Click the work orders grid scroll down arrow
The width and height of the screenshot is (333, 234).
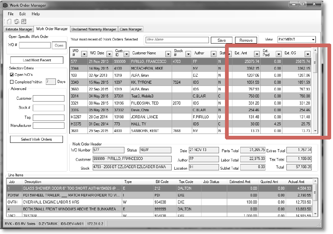[x=315, y=131]
